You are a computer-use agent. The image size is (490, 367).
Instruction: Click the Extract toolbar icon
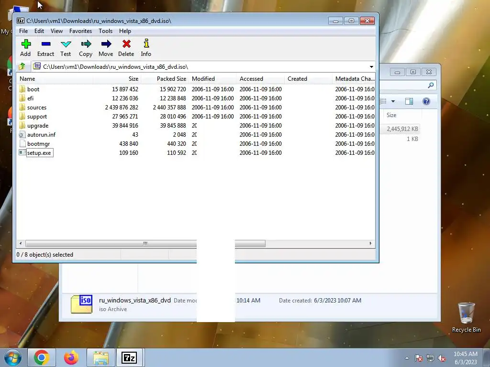click(x=45, y=44)
